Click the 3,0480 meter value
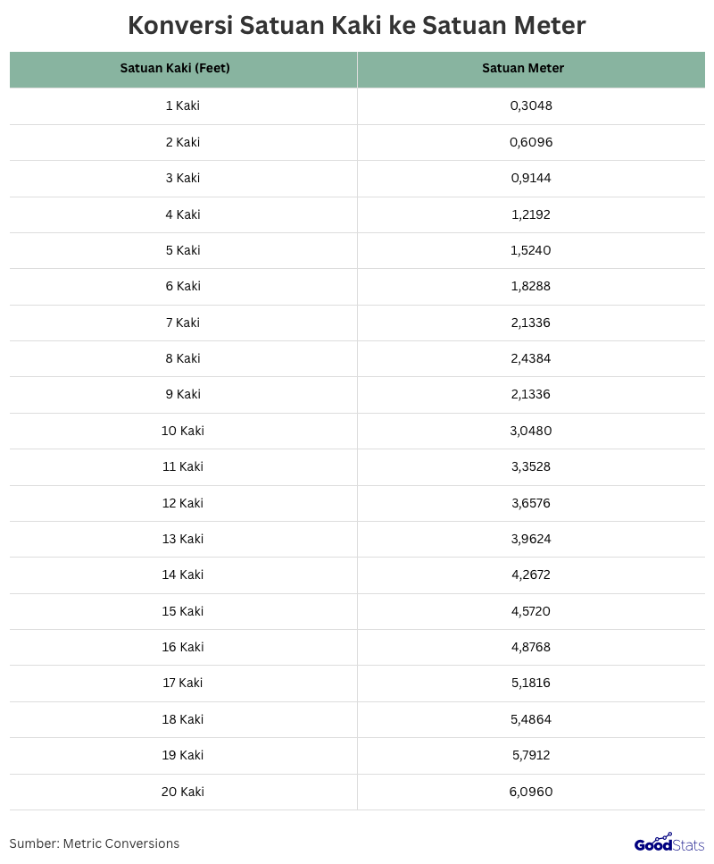 [531, 431]
